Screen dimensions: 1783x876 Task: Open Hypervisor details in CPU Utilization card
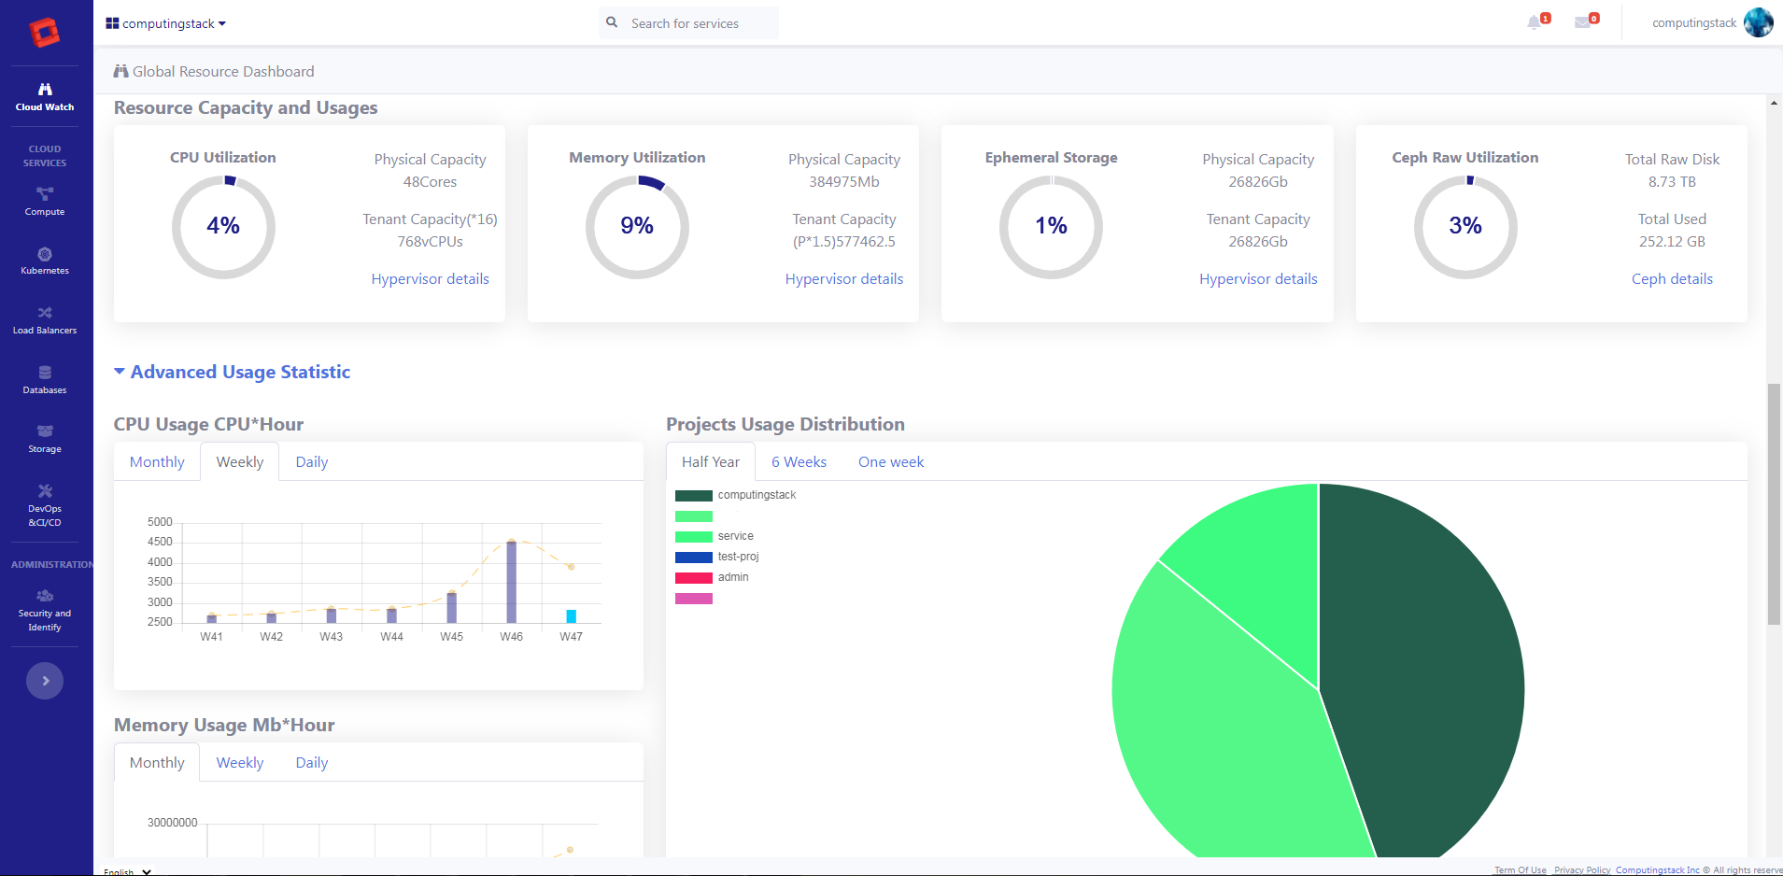point(430,279)
